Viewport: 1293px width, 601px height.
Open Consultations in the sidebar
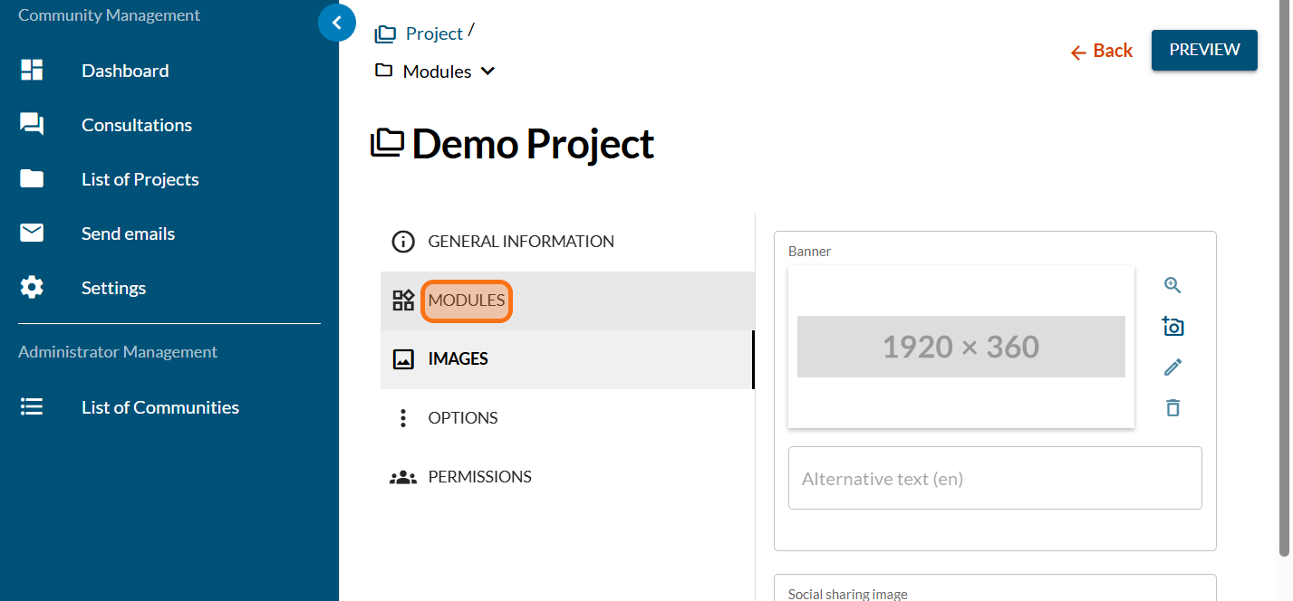pyautogui.click(x=136, y=125)
